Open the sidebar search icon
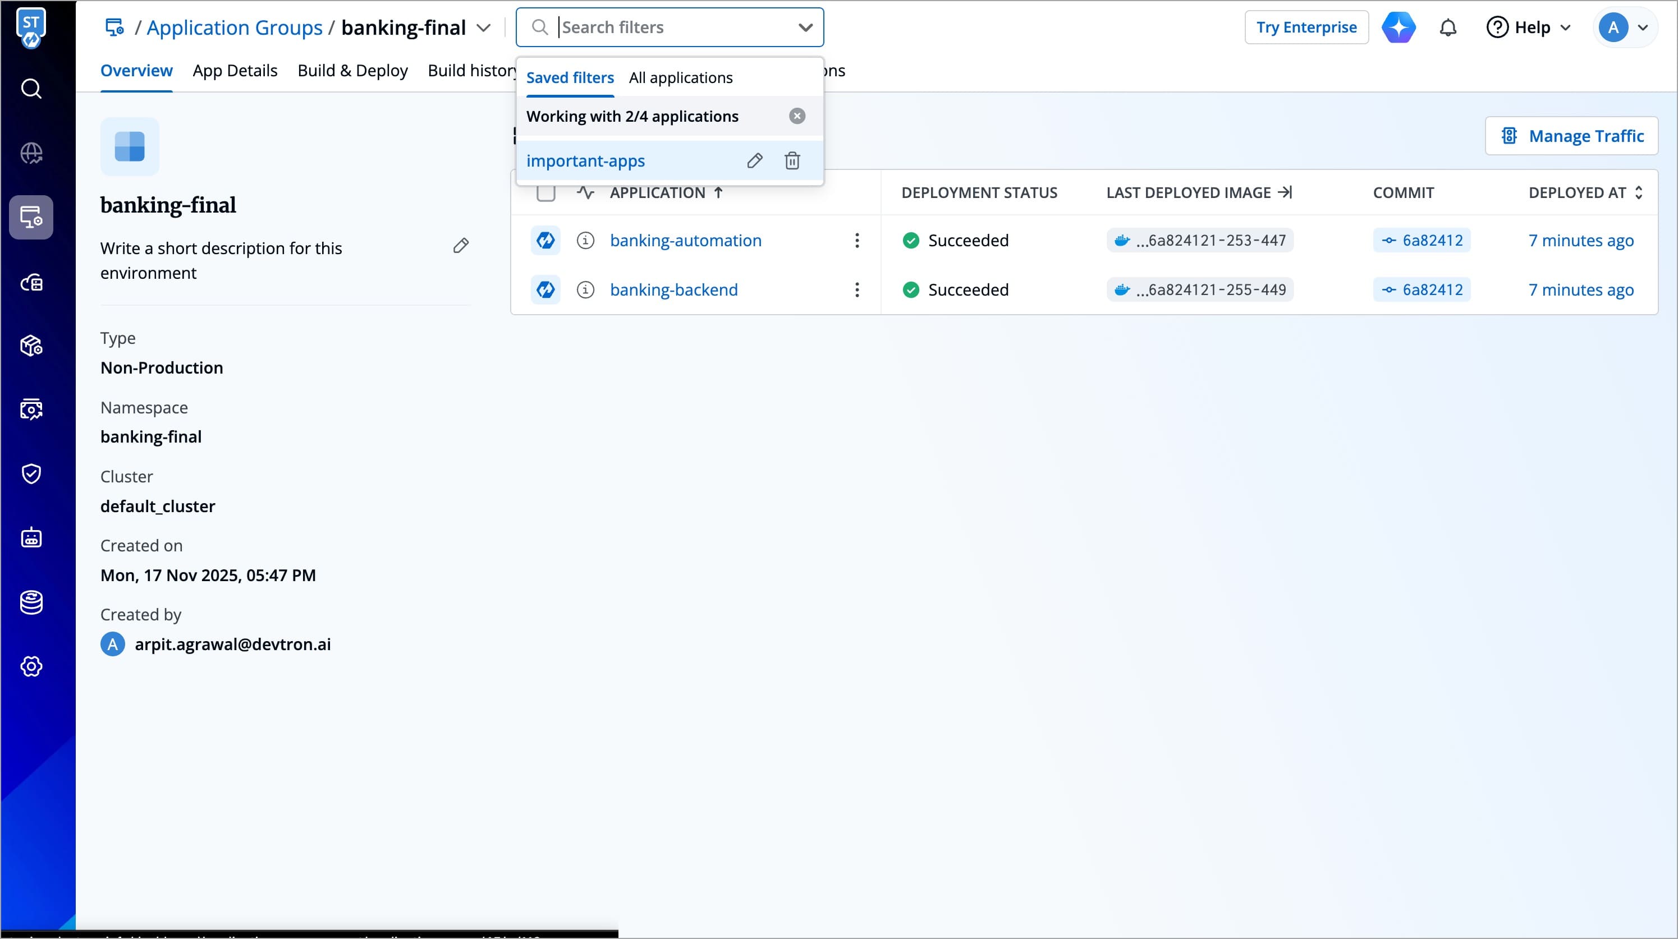This screenshot has height=939, width=1678. pos(31,88)
